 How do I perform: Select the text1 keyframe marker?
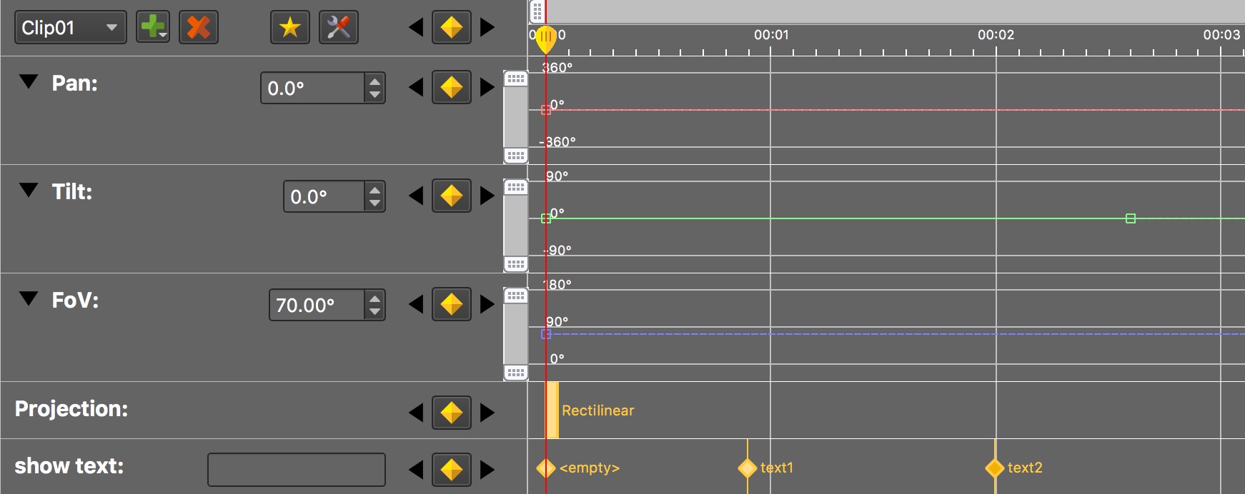[x=747, y=468]
